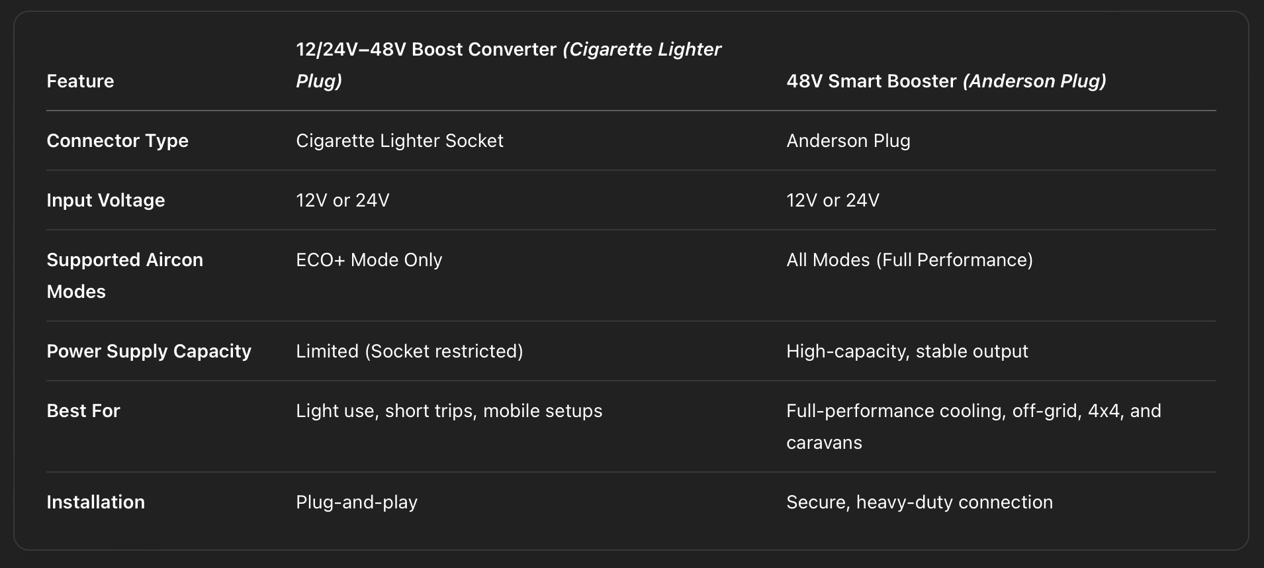
Task: Click the Plug-and-play cell
Action: coord(357,502)
